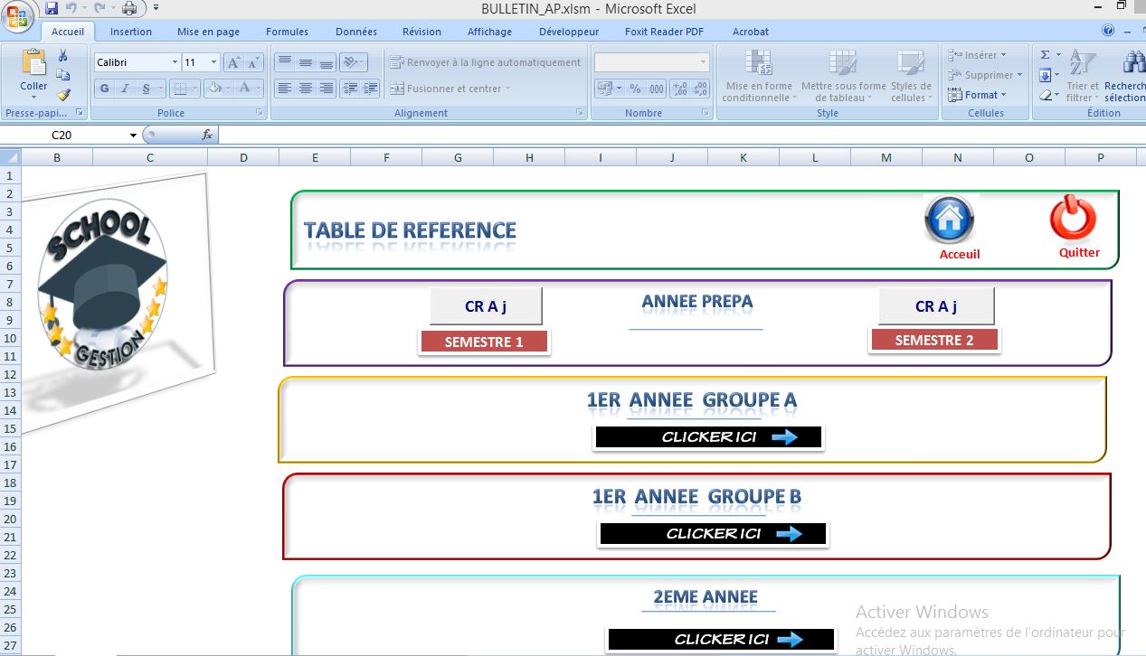Click the SEMESTRE 1 button
This screenshot has height=656, width=1146.
pyautogui.click(x=484, y=341)
